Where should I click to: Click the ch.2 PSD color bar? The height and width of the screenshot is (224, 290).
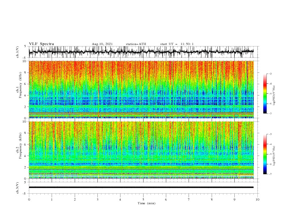coord(265,154)
